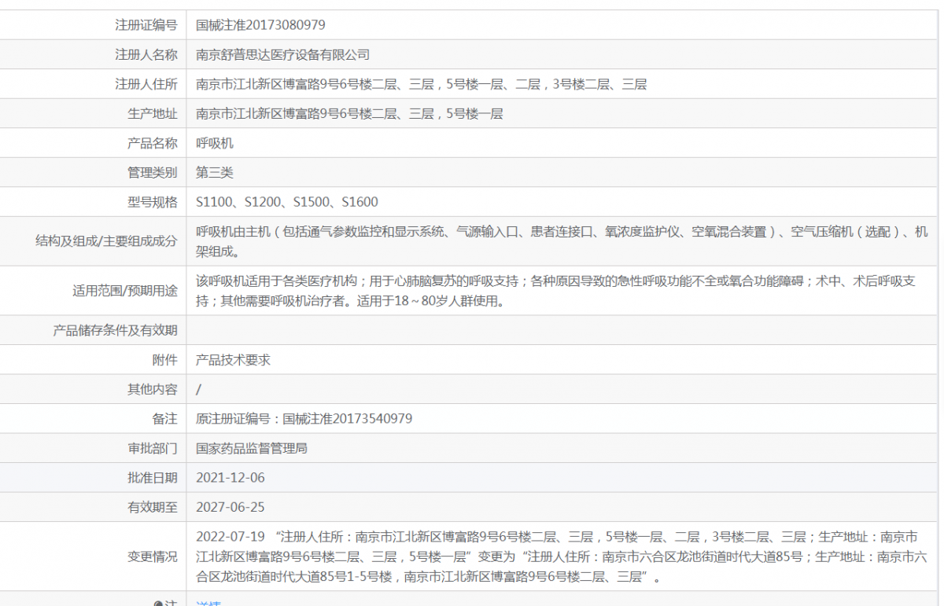944x606 pixels.
Task: Click the structure description starting 呼吸机由主机
Action: pyautogui.click(x=562, y=241)
